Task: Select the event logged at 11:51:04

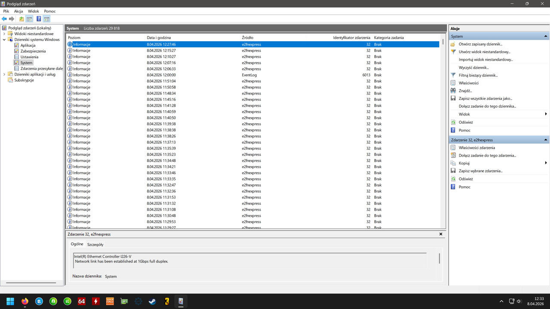Action: pyautogui.click(x=253, y=81)
